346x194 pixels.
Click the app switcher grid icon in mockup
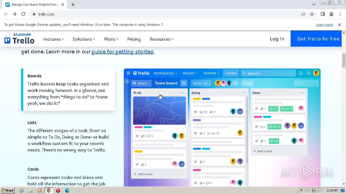(129, 73)
